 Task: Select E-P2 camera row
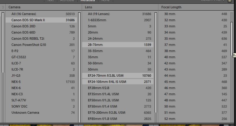[x=41, y=51]
